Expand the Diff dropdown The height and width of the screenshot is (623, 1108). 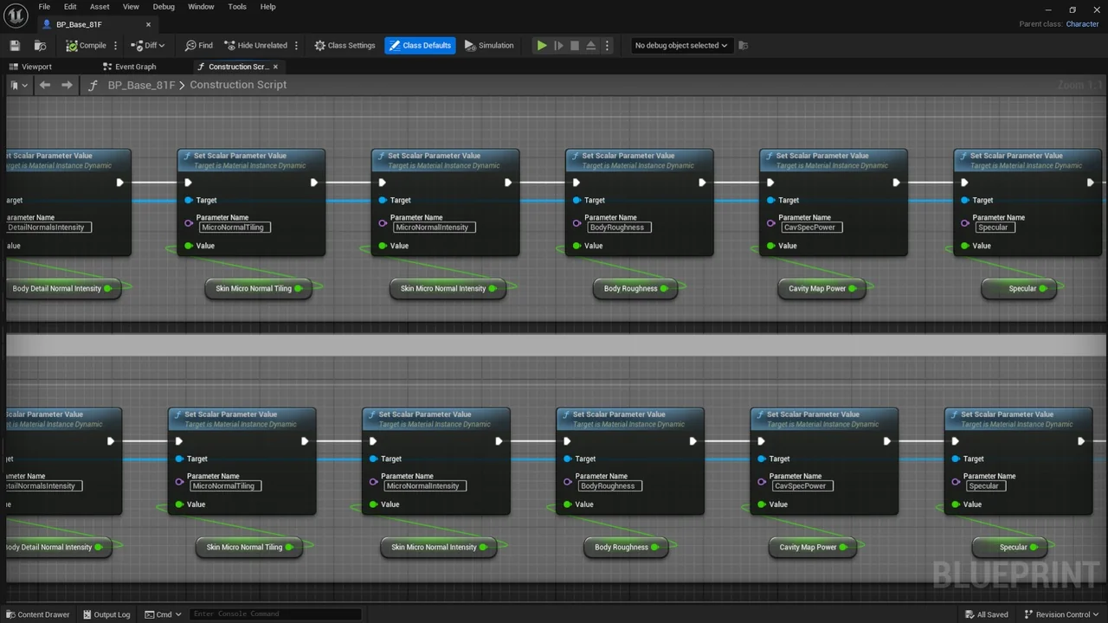click(x=148, y=45)
